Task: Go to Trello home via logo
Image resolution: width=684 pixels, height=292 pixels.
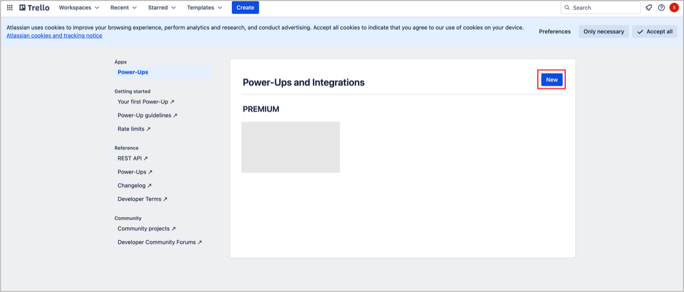Action: click(34, 8)
